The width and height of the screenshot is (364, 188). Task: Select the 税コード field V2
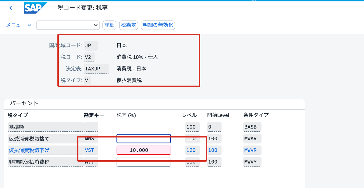click(89, 57)
